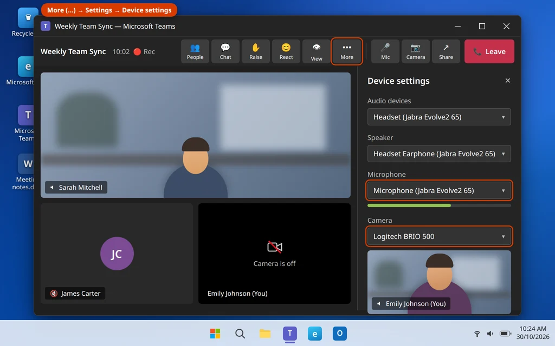Viewport: 555px width, 346px height.
Task: Open the View options
Action: coord(317,51)
